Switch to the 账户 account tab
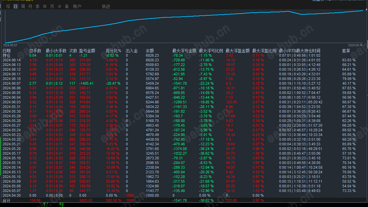This screenshot has height=207, width=368. [x=77, y=7]
